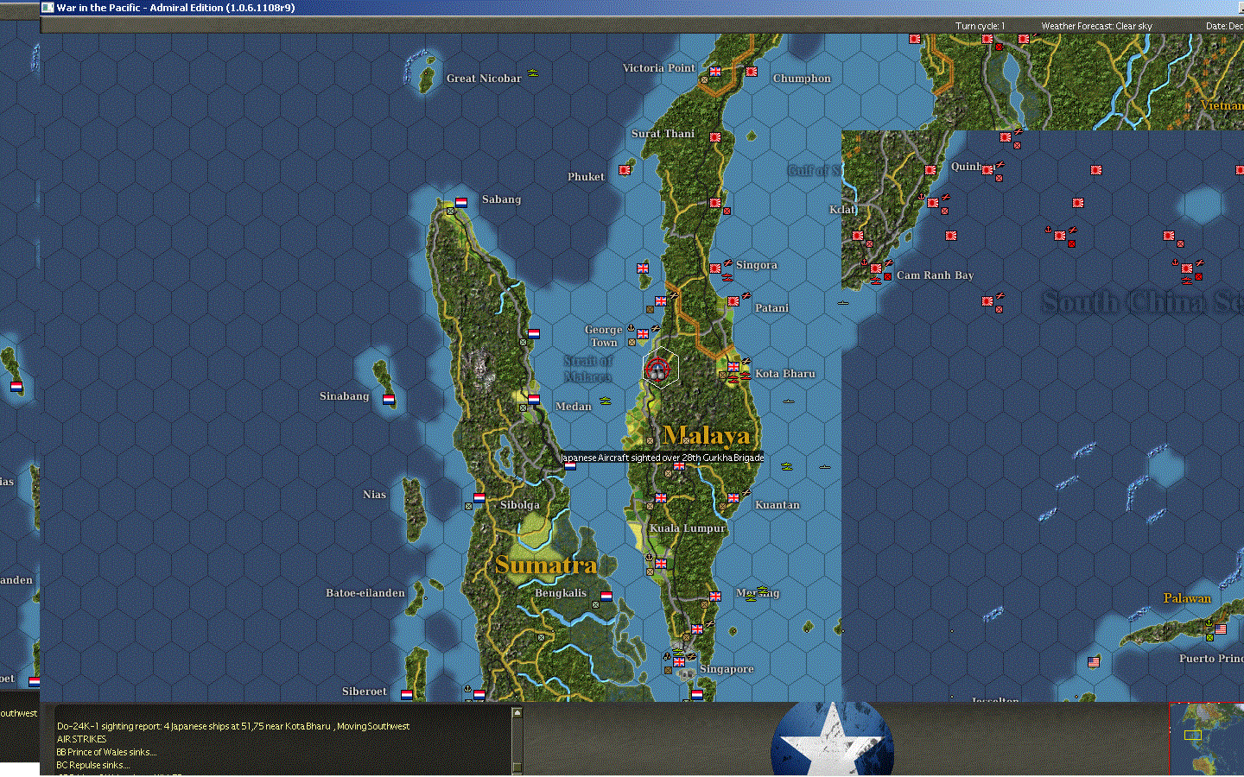
Task: Click the Great Nicobar map label
Action: 484,79
